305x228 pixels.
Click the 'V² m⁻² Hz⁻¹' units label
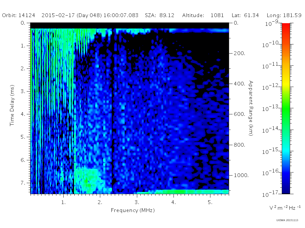285,207
